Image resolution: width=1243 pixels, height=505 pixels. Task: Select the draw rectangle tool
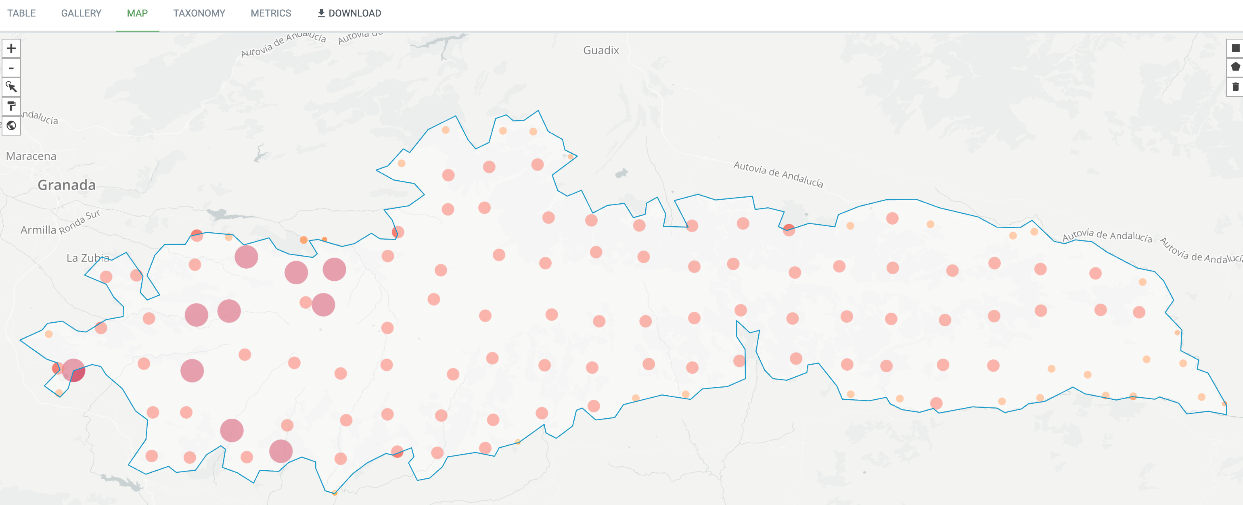coord(1235,48)
